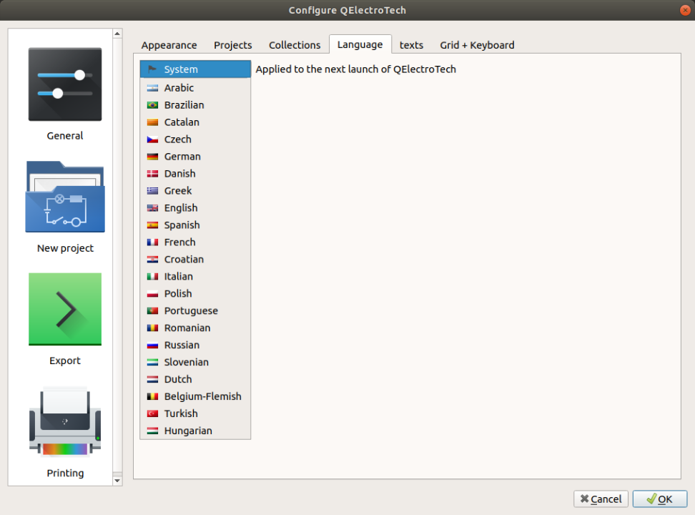Select the Polish flag icon
Screen dimensions: 695x515
point(152,294)
